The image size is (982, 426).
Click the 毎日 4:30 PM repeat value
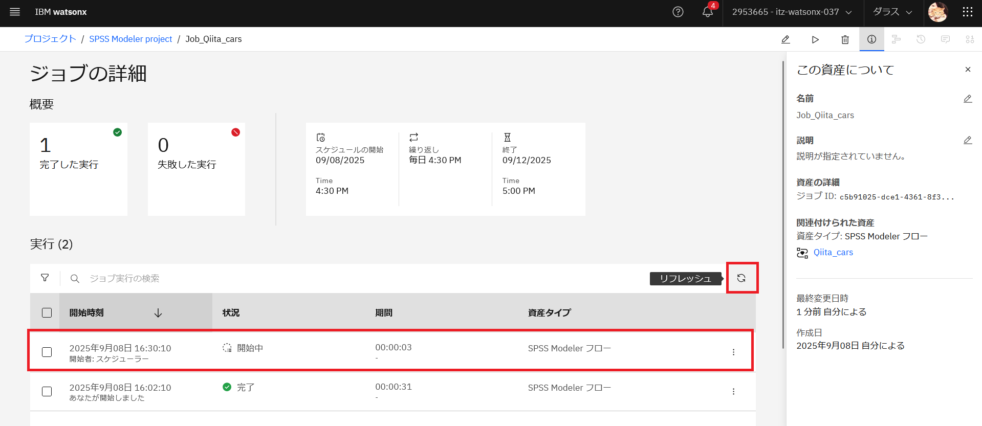tap(435, 160)
